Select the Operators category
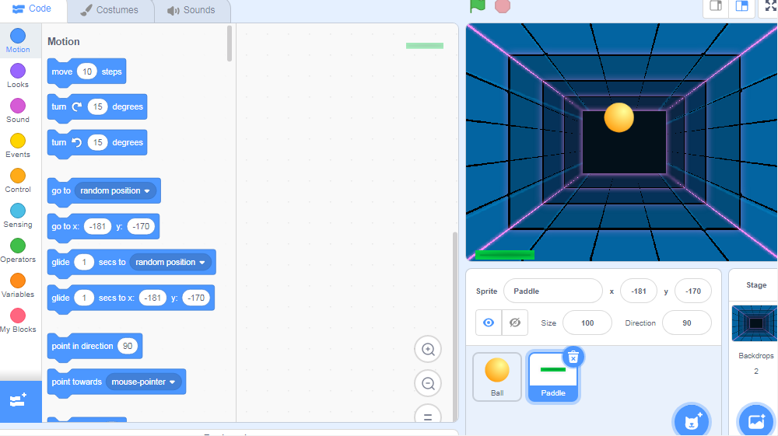778x436 pixels. click(18, 251)
